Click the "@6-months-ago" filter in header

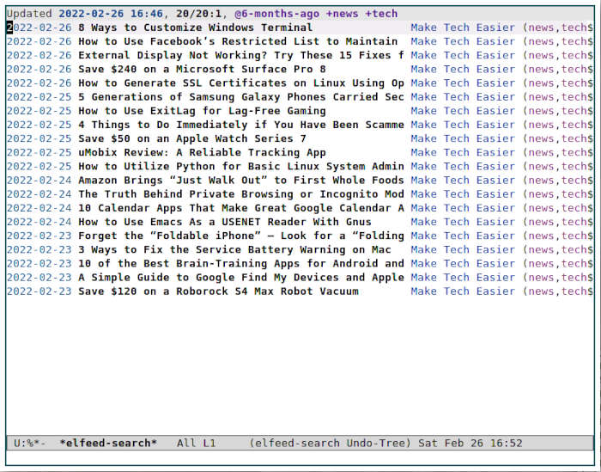[276, 14]
